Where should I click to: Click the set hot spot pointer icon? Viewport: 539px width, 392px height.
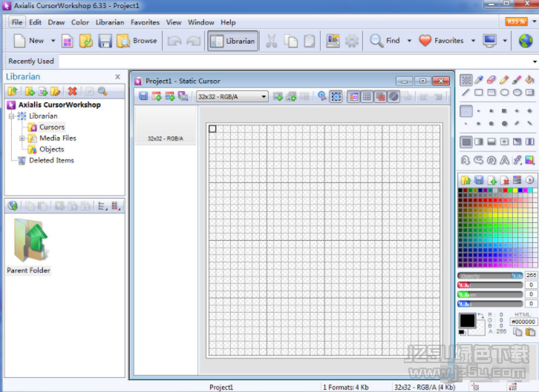321,96
